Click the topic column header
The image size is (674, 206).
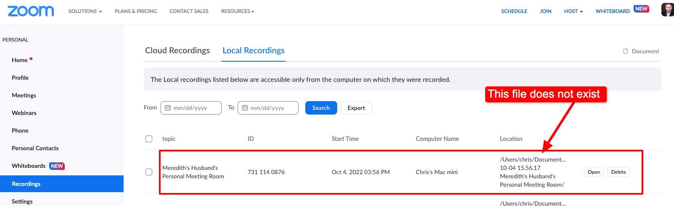coord(169,139)
